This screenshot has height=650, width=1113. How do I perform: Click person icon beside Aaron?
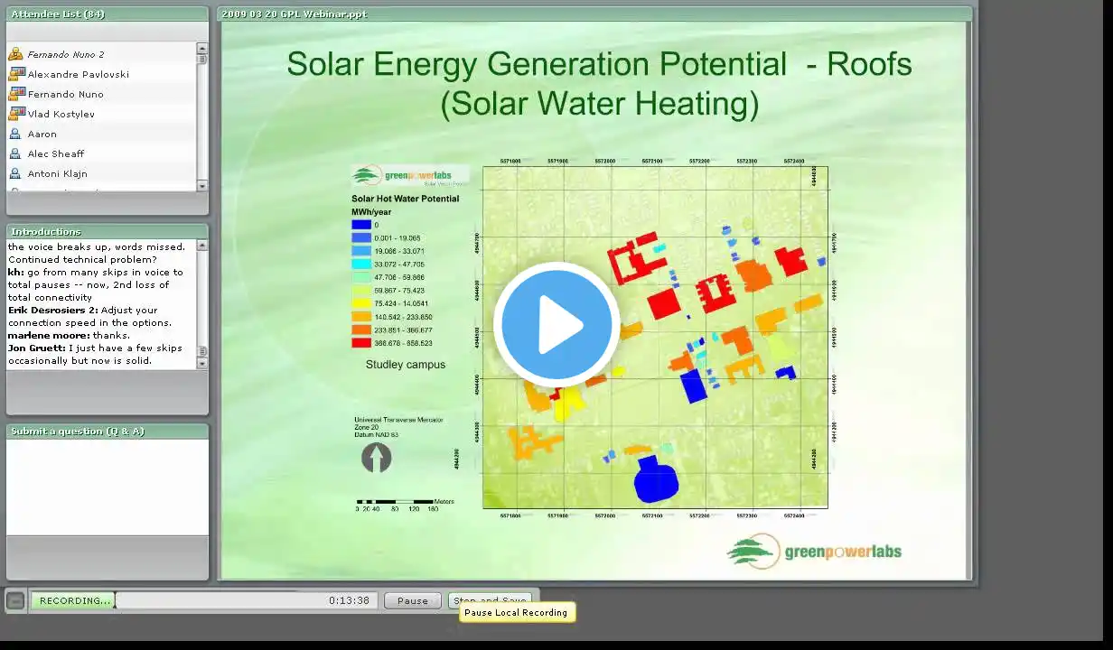click(15, 134)
